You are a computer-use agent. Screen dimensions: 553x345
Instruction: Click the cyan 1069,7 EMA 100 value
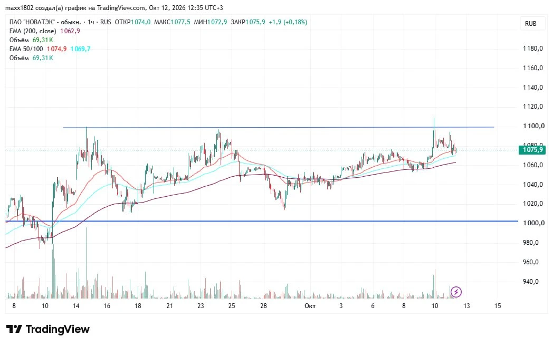(x=80, y=49)
